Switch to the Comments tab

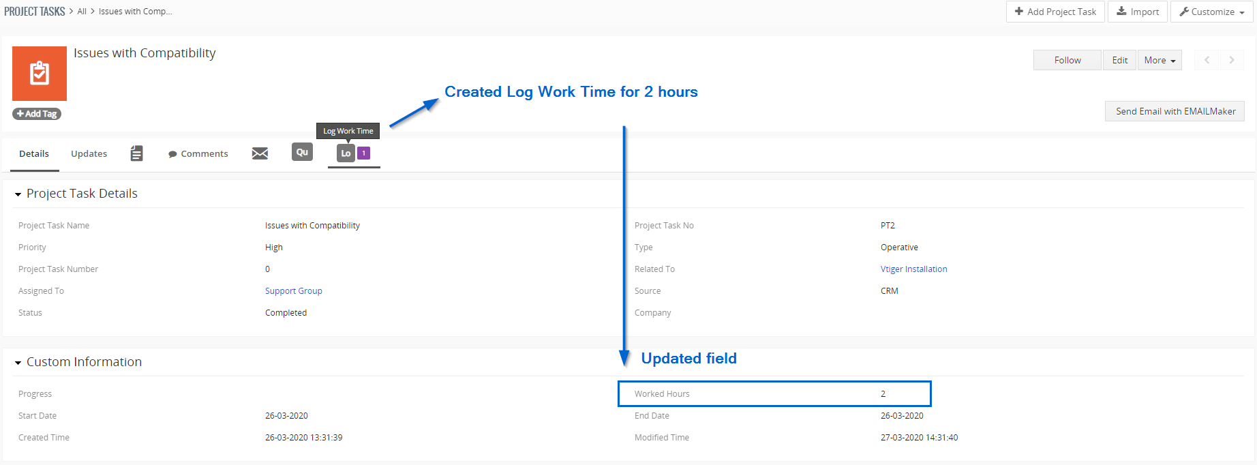pos(198,153)
